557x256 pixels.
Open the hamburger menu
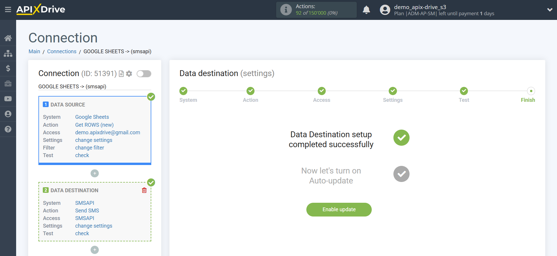click(x=8, y=10)
